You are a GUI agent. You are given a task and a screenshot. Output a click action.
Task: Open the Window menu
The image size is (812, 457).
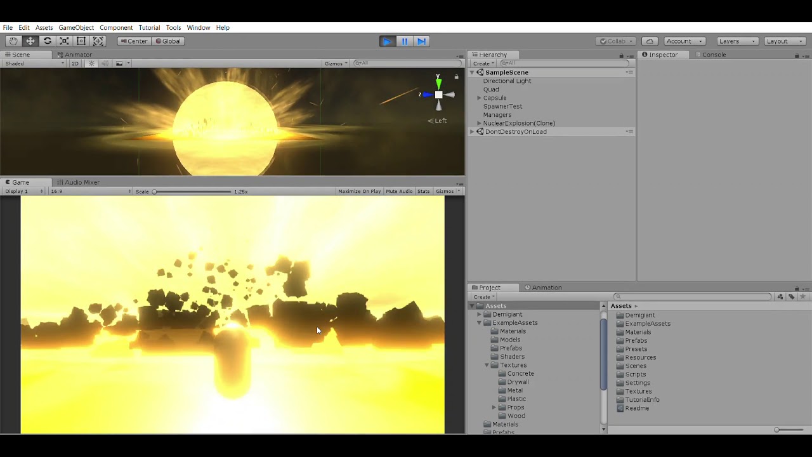point(199,27)
